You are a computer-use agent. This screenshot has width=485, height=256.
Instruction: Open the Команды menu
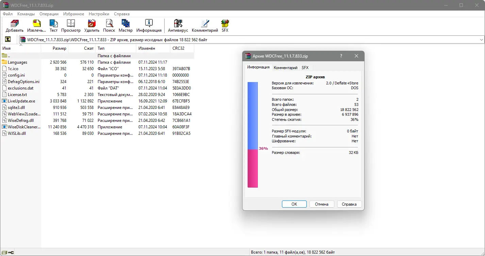click(26, 14)
